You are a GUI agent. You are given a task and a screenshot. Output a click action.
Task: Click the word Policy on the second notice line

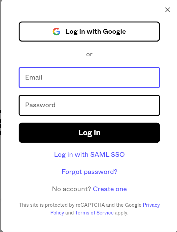click(x=57, y=213)
